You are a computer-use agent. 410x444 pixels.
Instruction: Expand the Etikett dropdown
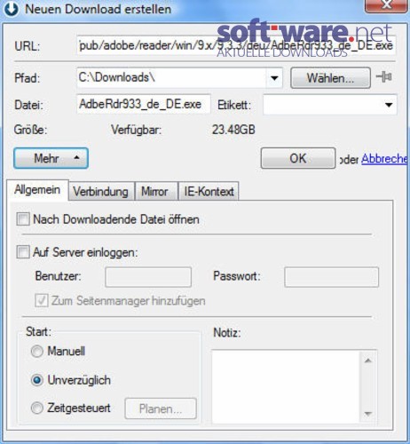pos(389,105)
